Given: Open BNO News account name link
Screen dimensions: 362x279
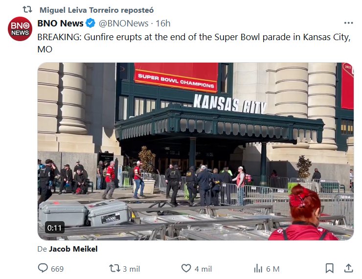Looking at the screenshot, I should click(60, 23).
